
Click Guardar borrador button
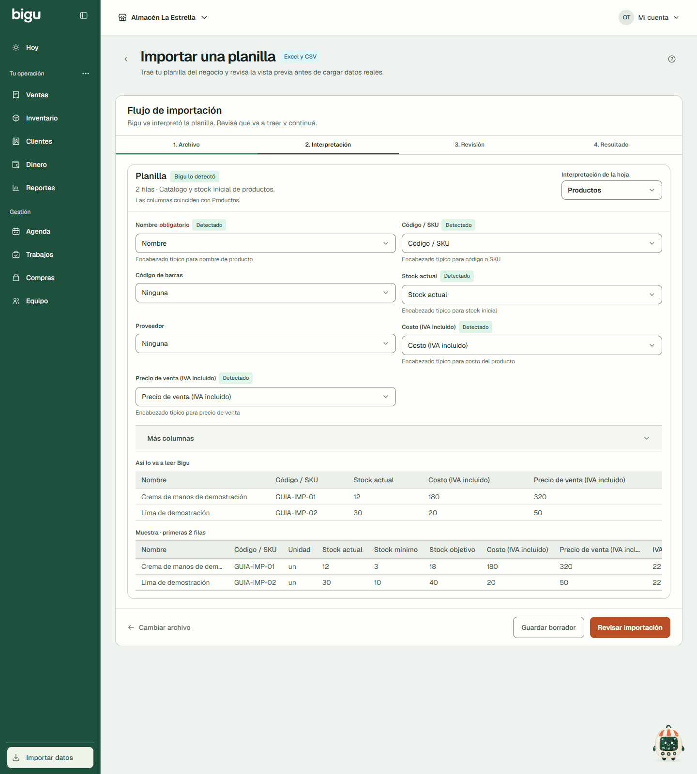[548, 627]
